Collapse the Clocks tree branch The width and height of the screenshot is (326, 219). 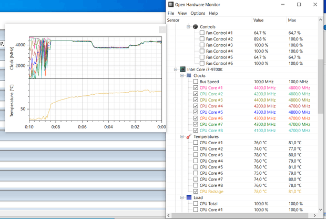click(x=181, y=75)
